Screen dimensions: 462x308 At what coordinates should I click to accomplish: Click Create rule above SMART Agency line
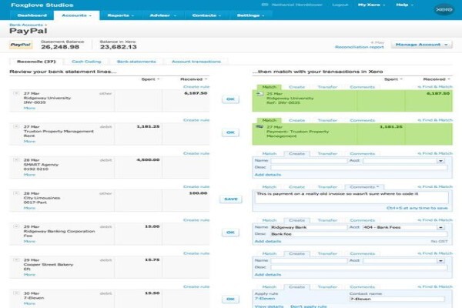(196, 153)
